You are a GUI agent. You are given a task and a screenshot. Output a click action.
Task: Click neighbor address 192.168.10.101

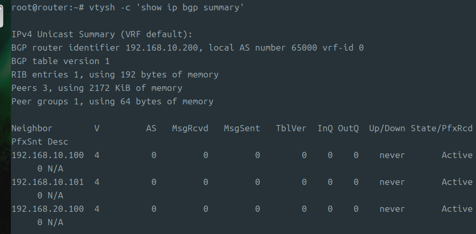click(48, 182)
